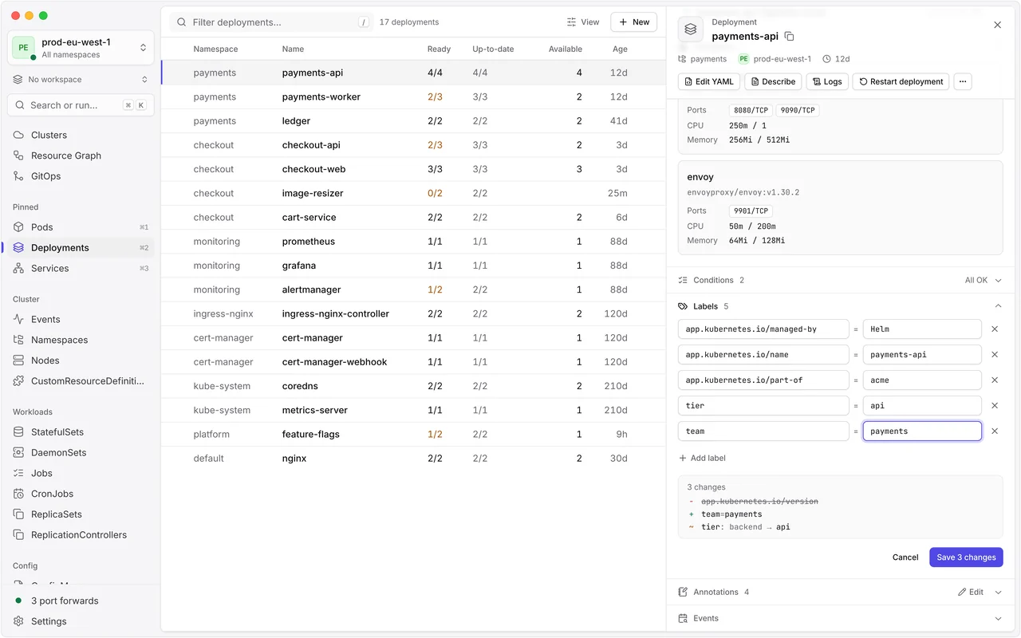Create a New deployment
Screen dimensions: 1021x638
point(634,22)
